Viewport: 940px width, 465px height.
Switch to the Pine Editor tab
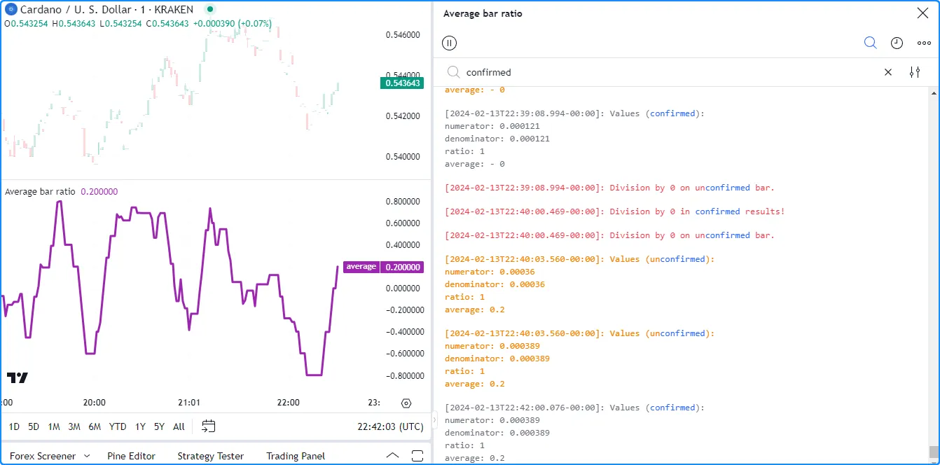tap(131, 456)
